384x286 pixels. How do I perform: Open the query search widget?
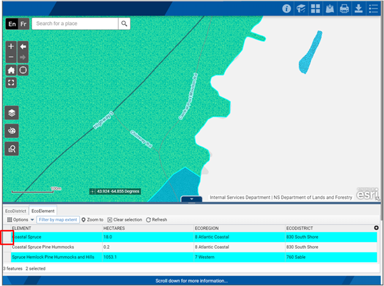pos(12,148)
